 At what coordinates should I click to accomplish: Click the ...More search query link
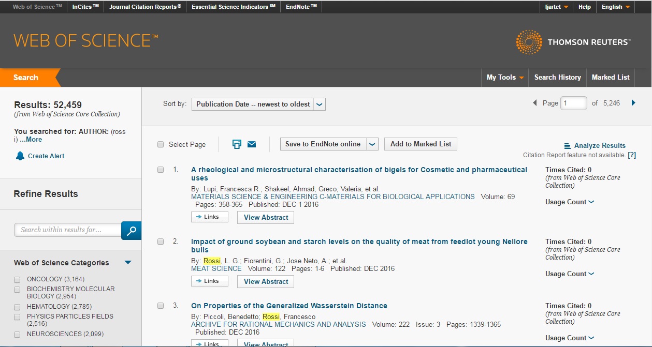click(x=31, y=140)
